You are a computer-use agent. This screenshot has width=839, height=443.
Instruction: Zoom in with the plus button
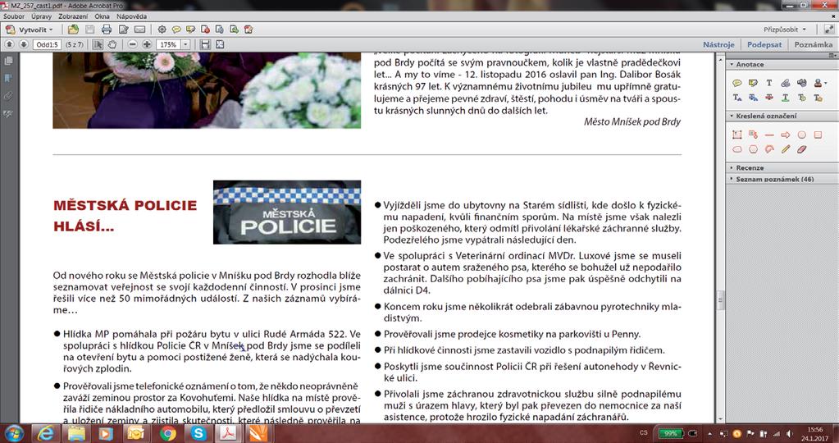tap(147, 44)
